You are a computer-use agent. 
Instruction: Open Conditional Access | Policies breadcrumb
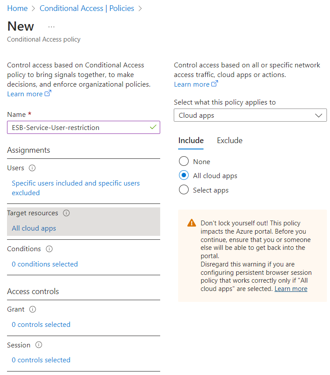(x=87, y=8)
